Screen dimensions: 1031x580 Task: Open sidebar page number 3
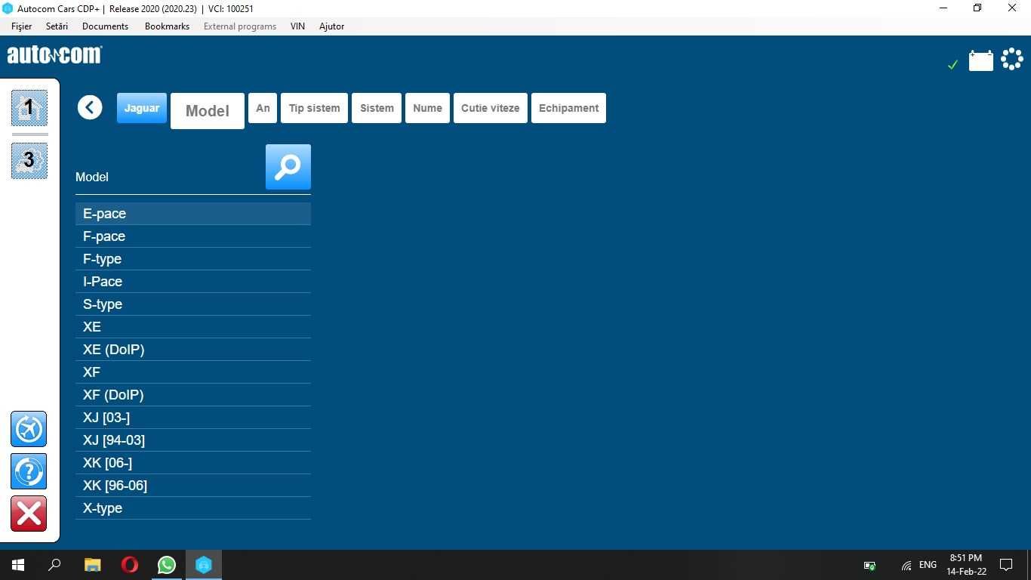[29, 160]
